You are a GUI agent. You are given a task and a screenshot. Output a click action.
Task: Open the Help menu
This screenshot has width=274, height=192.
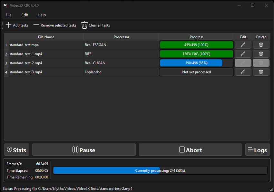point(42,15)
